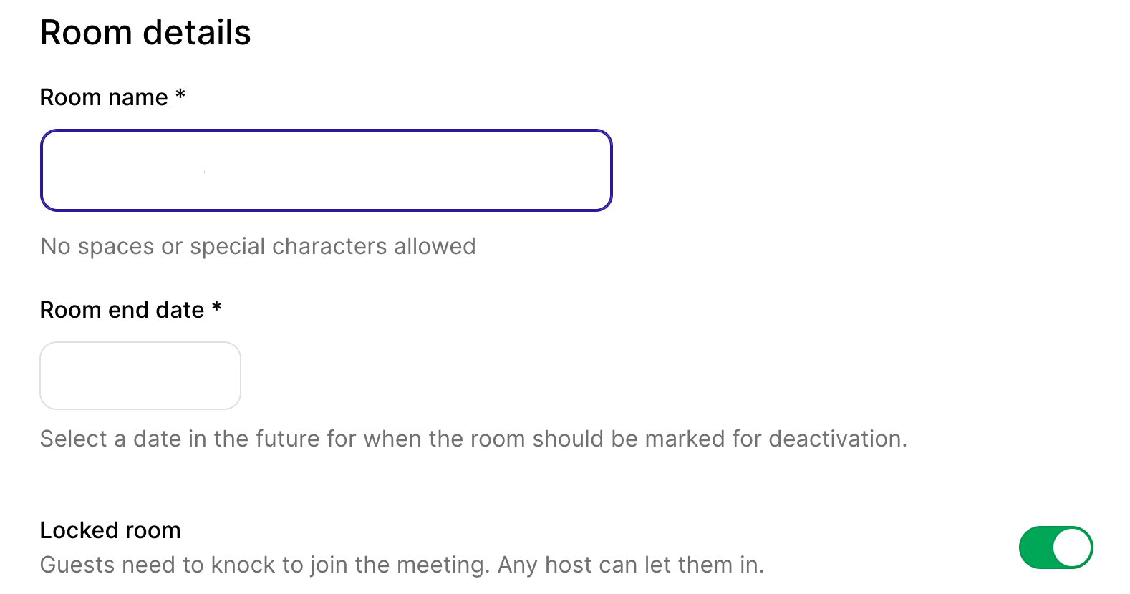Click the "Room name" field label
The image size is (1130, 594).
tap(104, 97)
